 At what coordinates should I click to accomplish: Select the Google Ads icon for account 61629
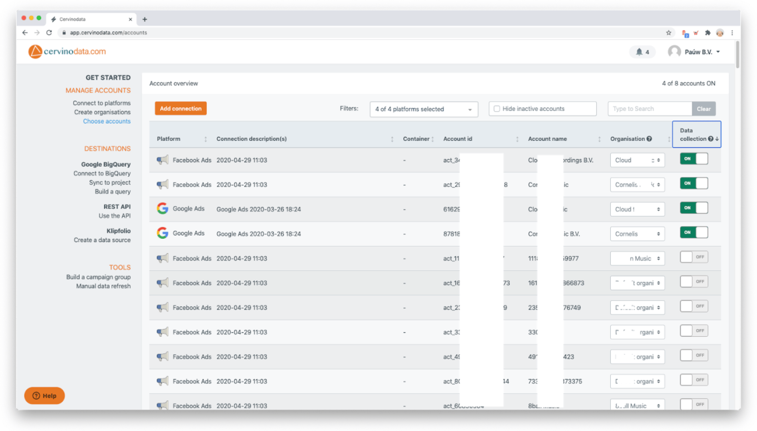163,208
